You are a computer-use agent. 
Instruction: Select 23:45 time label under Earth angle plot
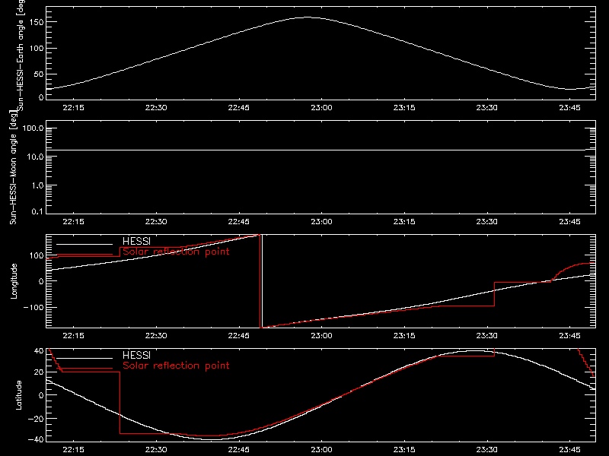tap(569, 108)
